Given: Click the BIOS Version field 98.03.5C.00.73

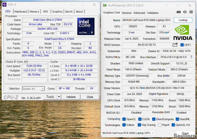Looking at the screenshot, I should coord(147,45).
